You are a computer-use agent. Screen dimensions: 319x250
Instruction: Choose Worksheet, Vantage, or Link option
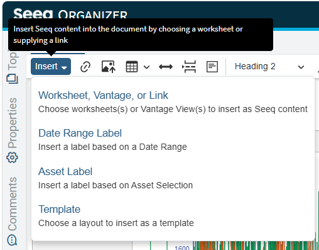coord(173,102)
